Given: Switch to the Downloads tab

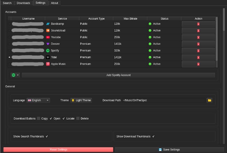Looking at the screenshot, I should pyautogui.click(x=24, y=3).
